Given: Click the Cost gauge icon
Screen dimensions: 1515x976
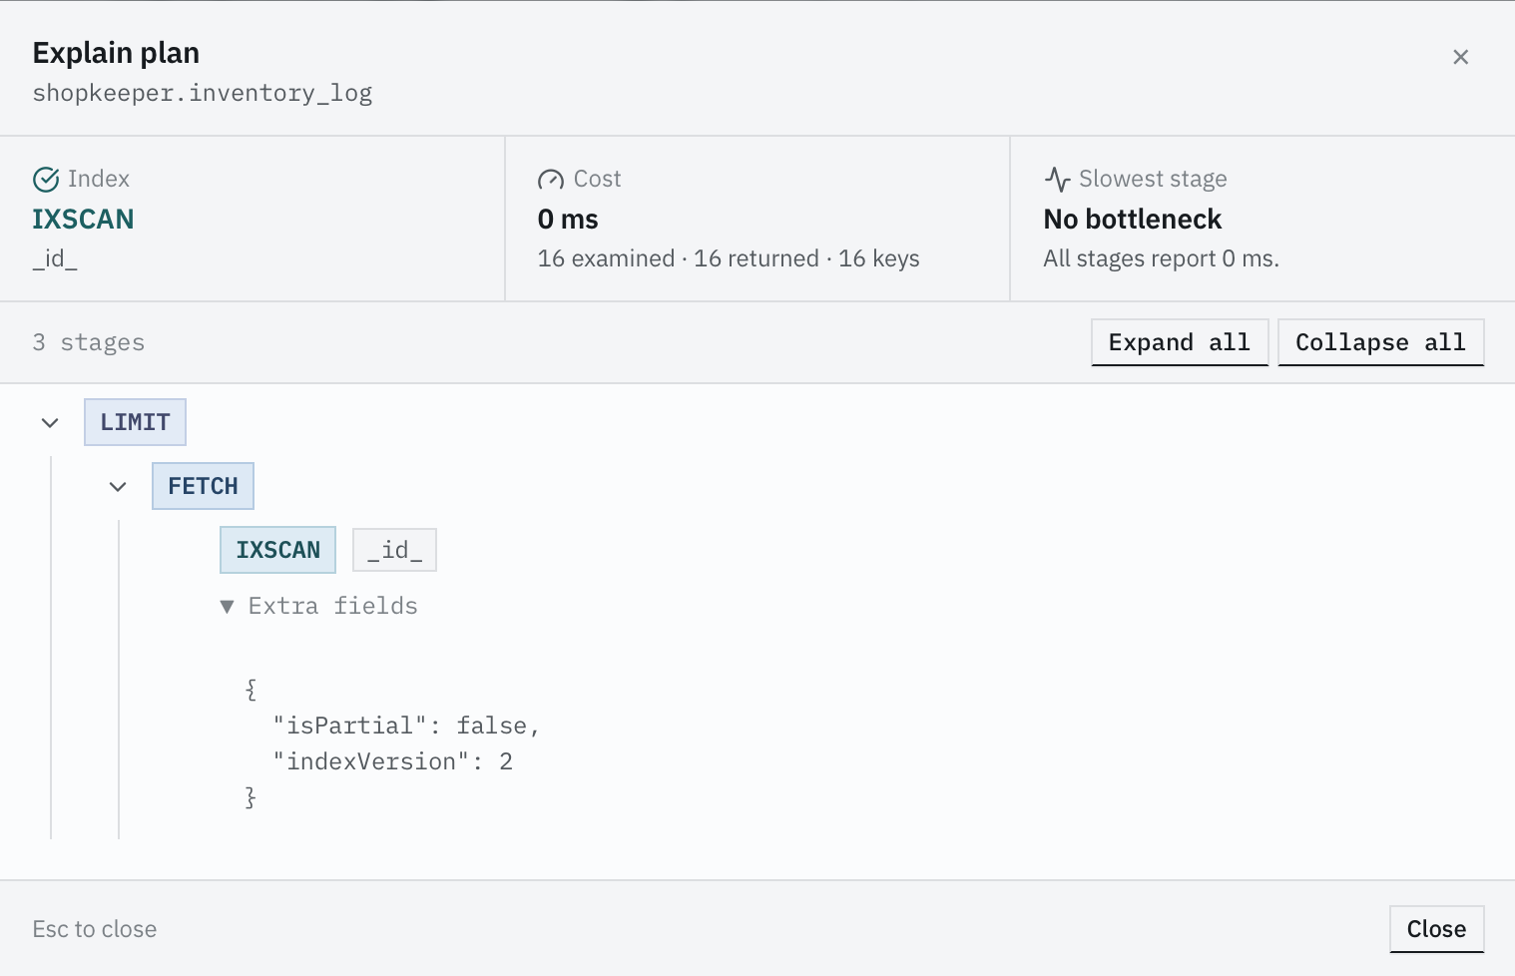Looking at the screenshot, I should 551,180.
